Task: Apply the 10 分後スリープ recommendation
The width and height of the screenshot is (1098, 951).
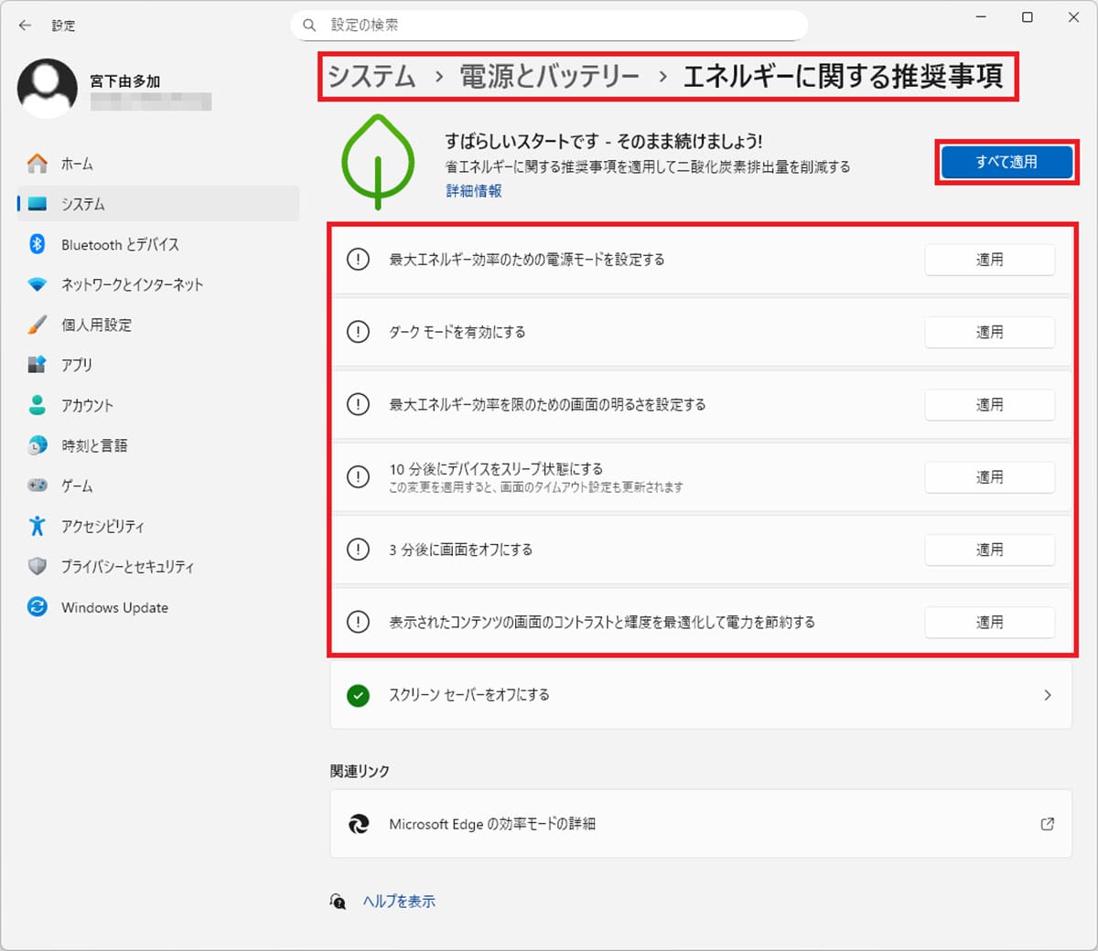Action: coord(989,476)
